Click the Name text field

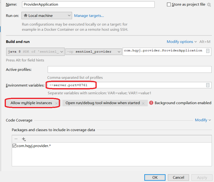88,4
